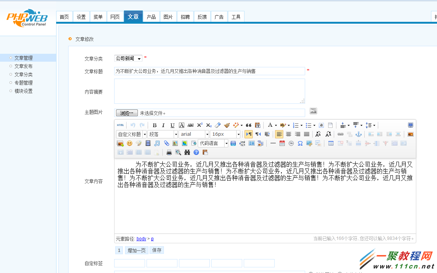Insert emoticon with smiley face icon

tap(130, 143)
